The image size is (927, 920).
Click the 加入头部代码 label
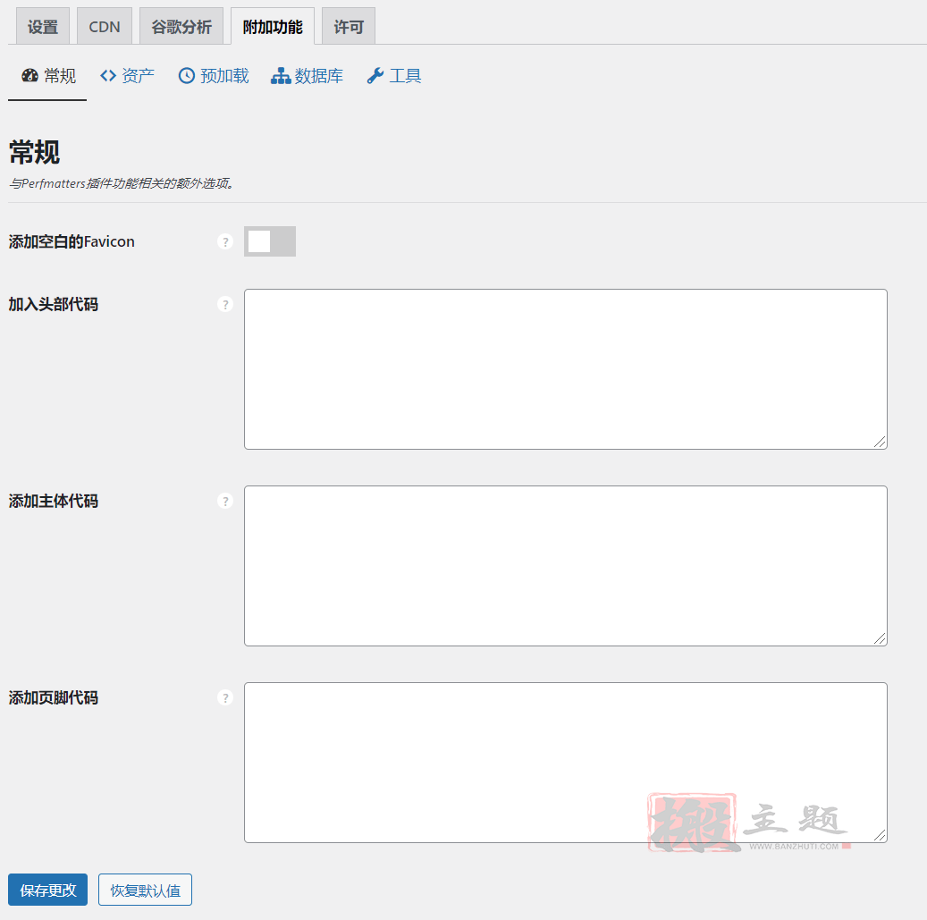click(x=54, y=305)
